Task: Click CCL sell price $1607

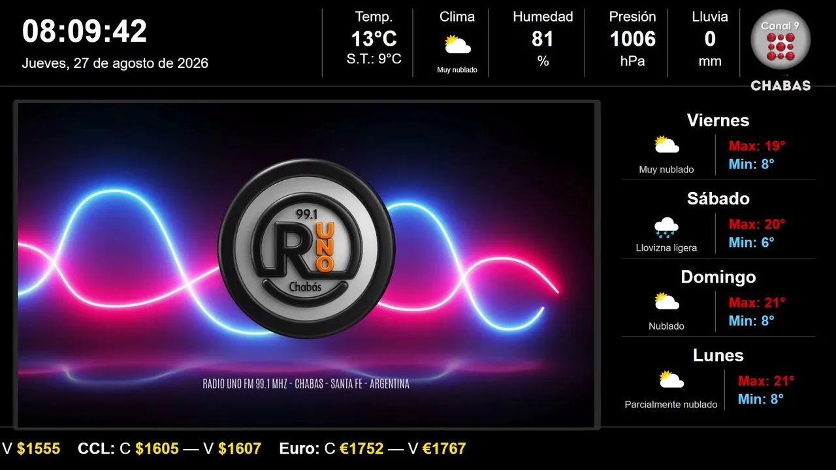Action: [240, 448]
